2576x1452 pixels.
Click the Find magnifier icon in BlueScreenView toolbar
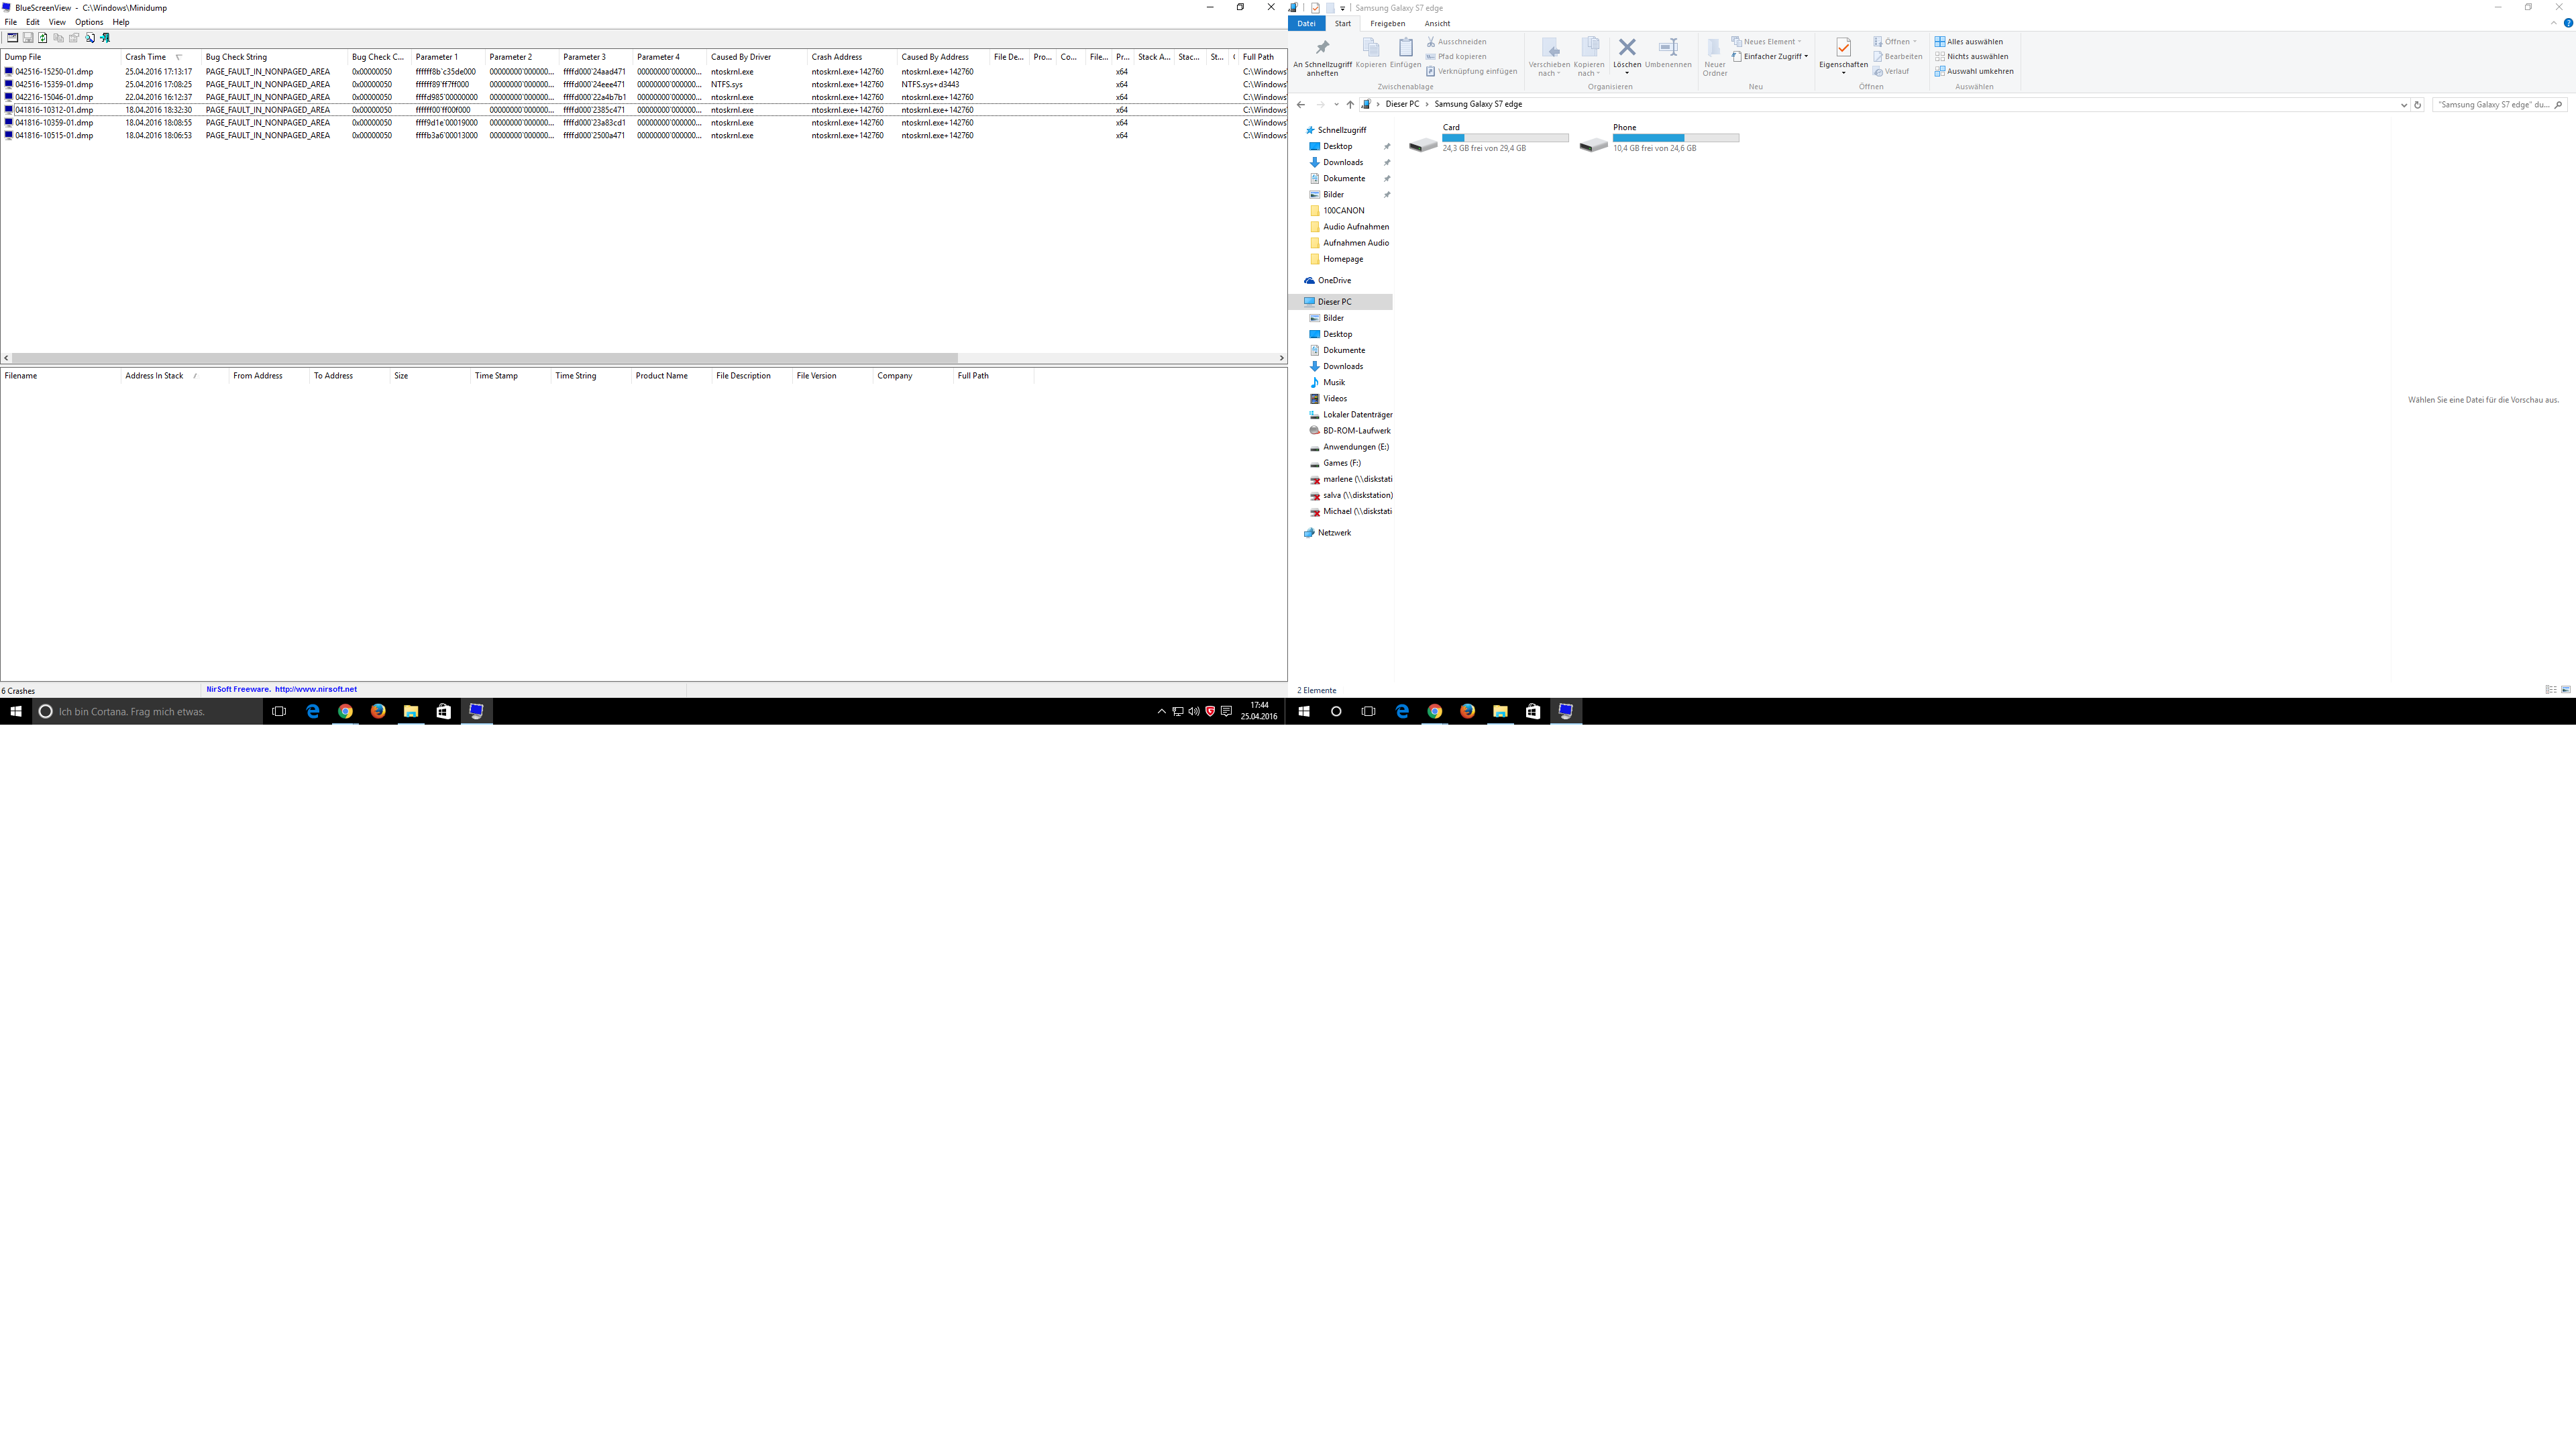coord(89,38)
